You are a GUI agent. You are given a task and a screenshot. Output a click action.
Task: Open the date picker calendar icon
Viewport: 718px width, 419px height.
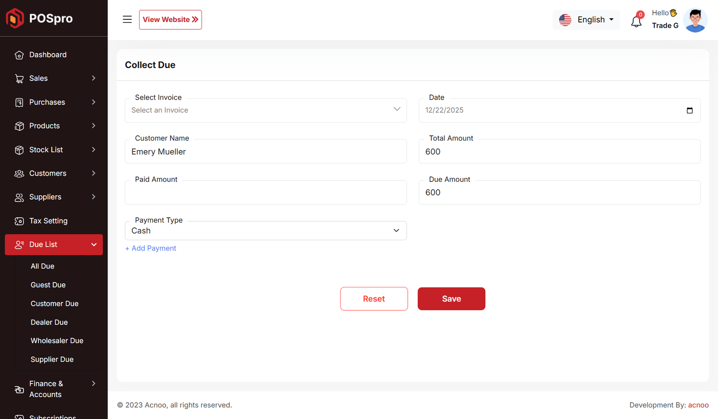[x=689, y=110]
